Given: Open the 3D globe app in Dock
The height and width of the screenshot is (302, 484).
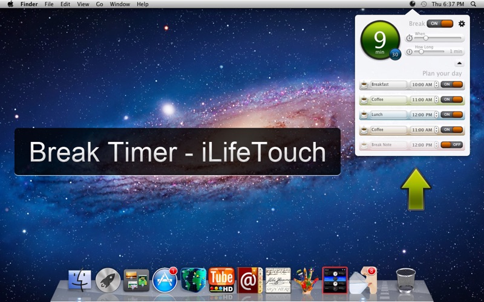Looking at the screenshot, I should (193, 280).
